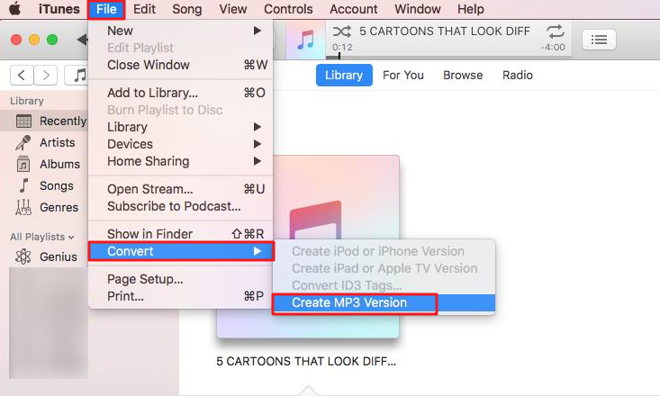Select the Songs note icon

(24, 185)
